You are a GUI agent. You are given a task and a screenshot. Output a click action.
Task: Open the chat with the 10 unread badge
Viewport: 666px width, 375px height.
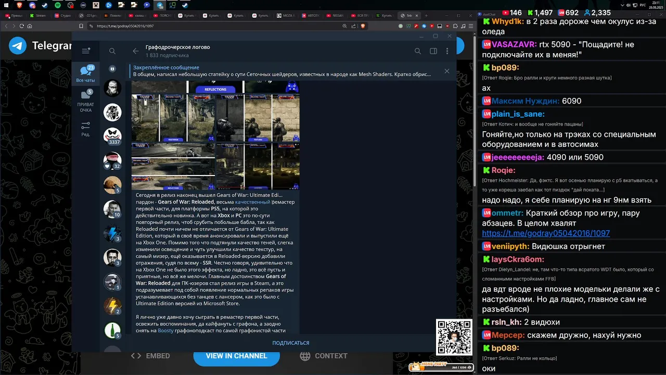112,209
